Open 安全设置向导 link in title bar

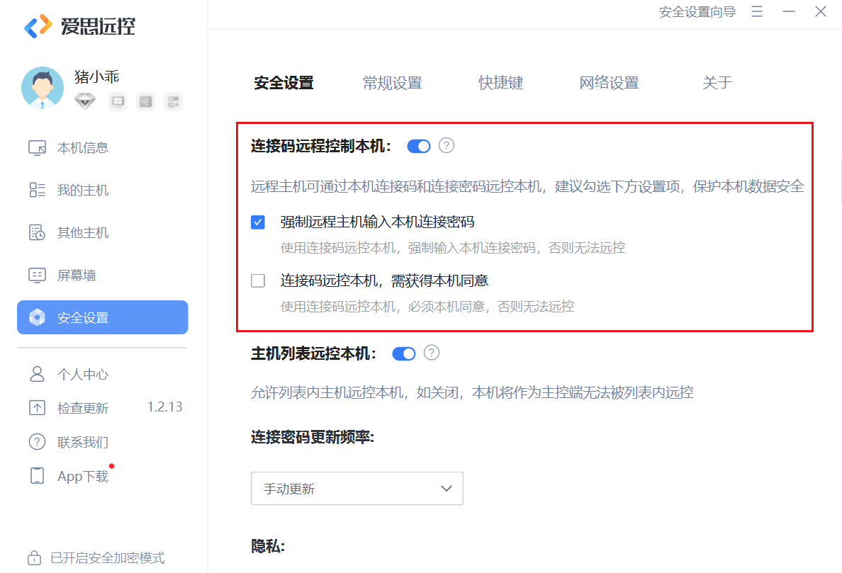(697, 12)
